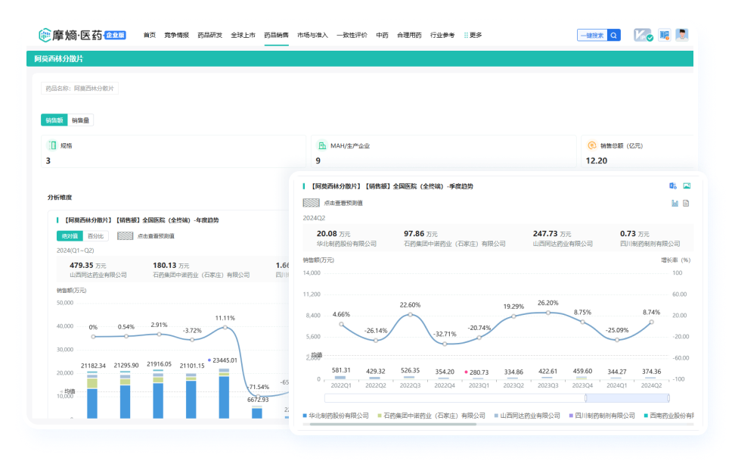
Task: Expand the 更多 navigation menu
Action: click(x=473, y=35)
